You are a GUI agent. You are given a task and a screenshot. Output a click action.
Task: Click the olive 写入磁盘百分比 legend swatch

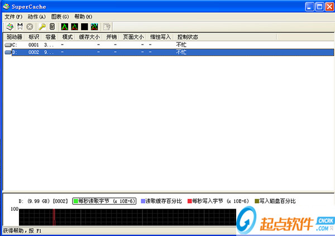pos(257,201)
